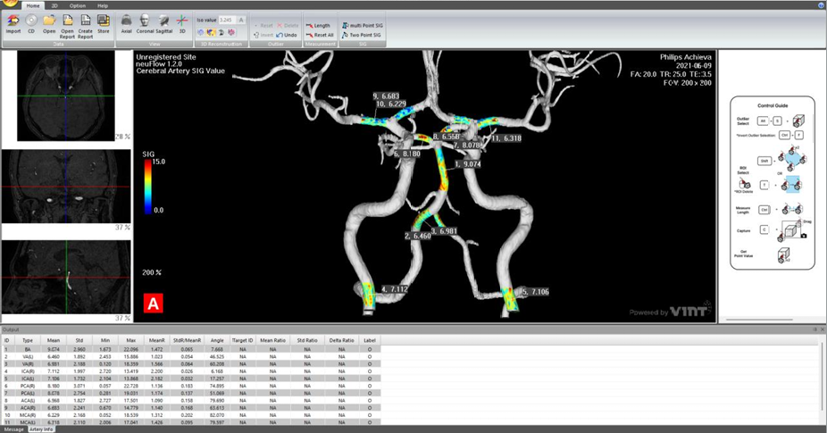The height and width of the screenshot is (433, 827).
Task: Click the '5, 7.106' vessel label
Action: [535, 292]
